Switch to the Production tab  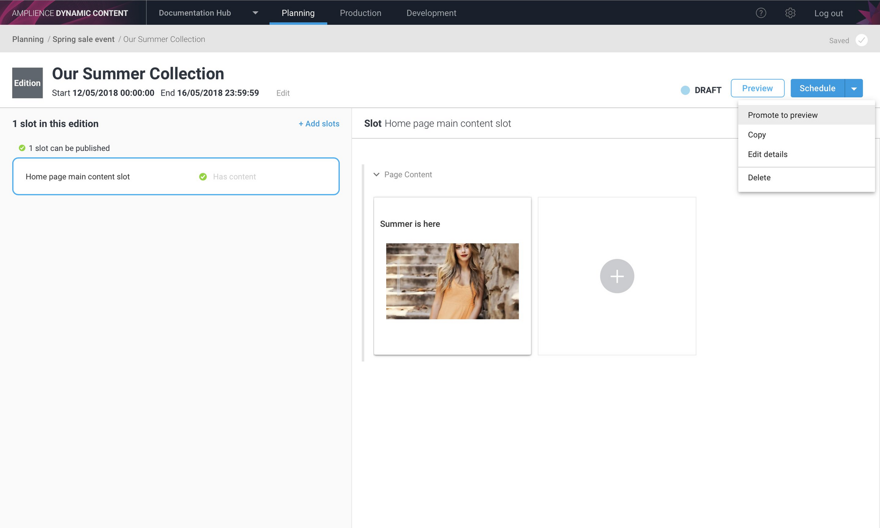point(360,13)
